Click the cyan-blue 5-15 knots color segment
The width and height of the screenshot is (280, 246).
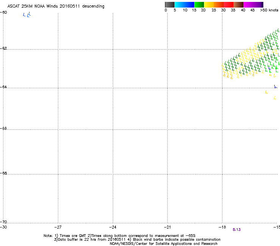coord(184,5)
